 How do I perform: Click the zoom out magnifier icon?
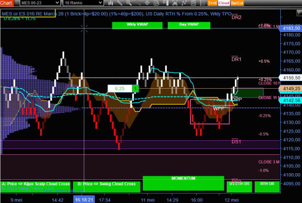[x=138, y=3]
